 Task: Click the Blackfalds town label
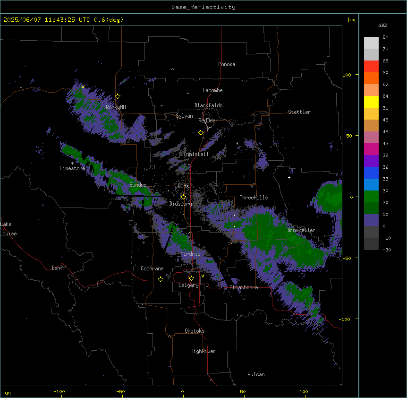[208, 105]
